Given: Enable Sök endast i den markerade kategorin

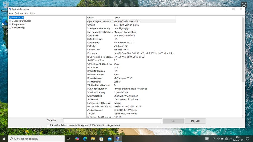Looking at the screenshot, I should [48, 125].
